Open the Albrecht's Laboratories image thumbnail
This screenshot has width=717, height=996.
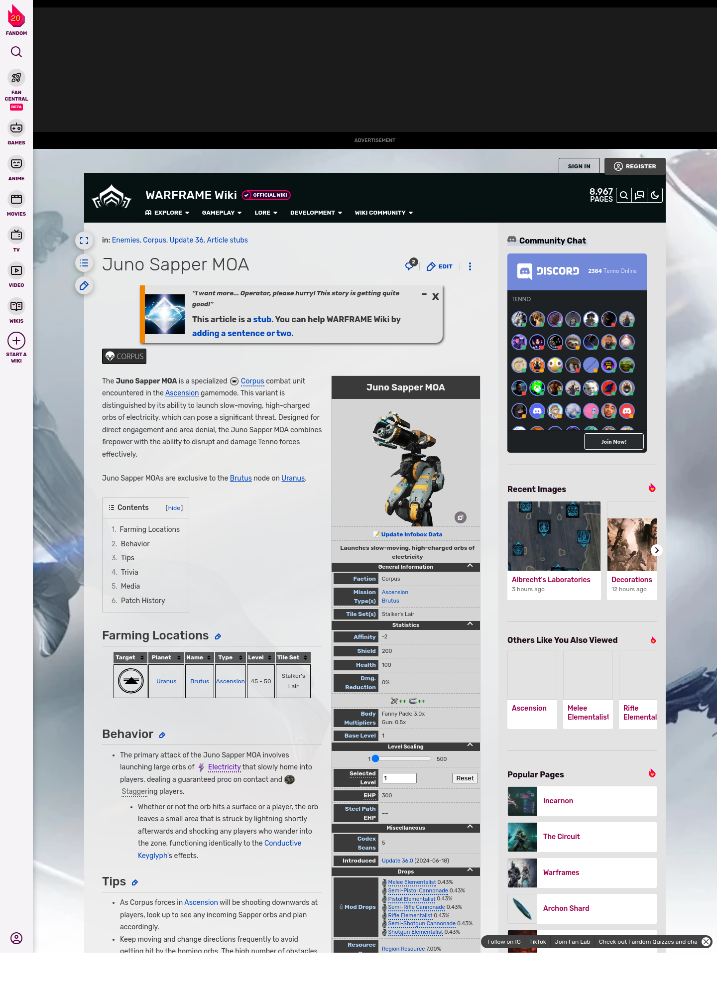click(x=554, y=536)
